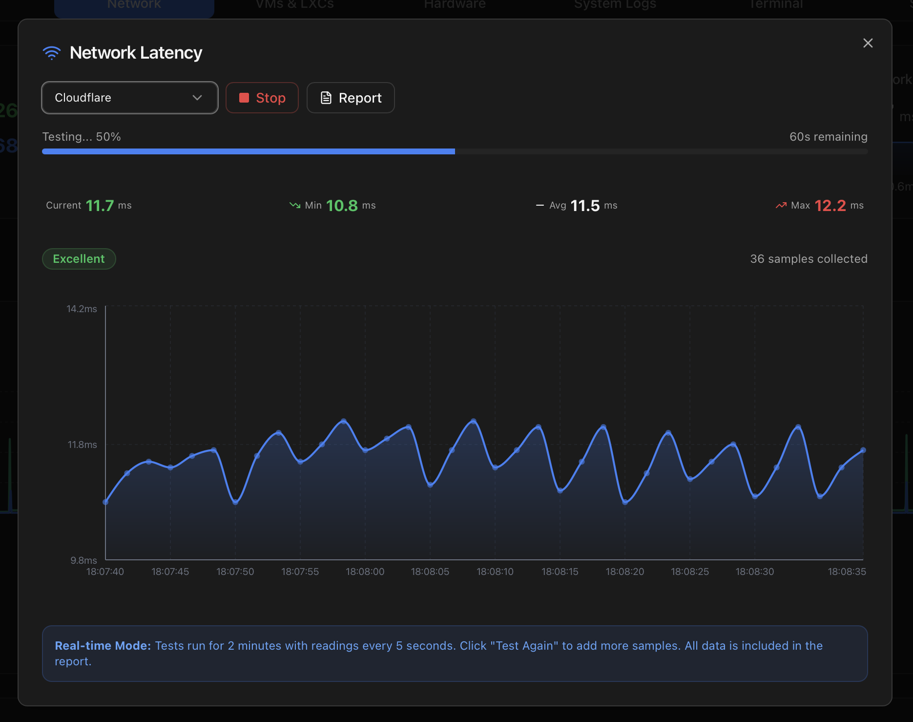
Task: Click the chevron in Cloudflare selector
Action: tap(197, 98)
